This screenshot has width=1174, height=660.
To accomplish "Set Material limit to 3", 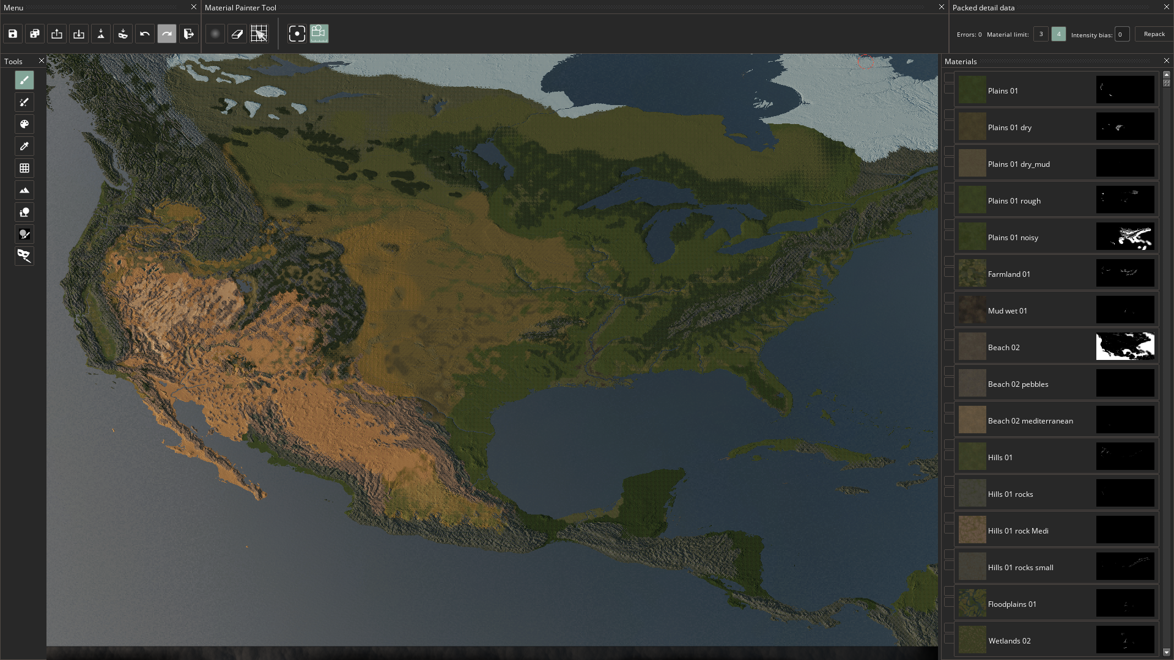I will pyautogui.click(x=1041, y=34).
